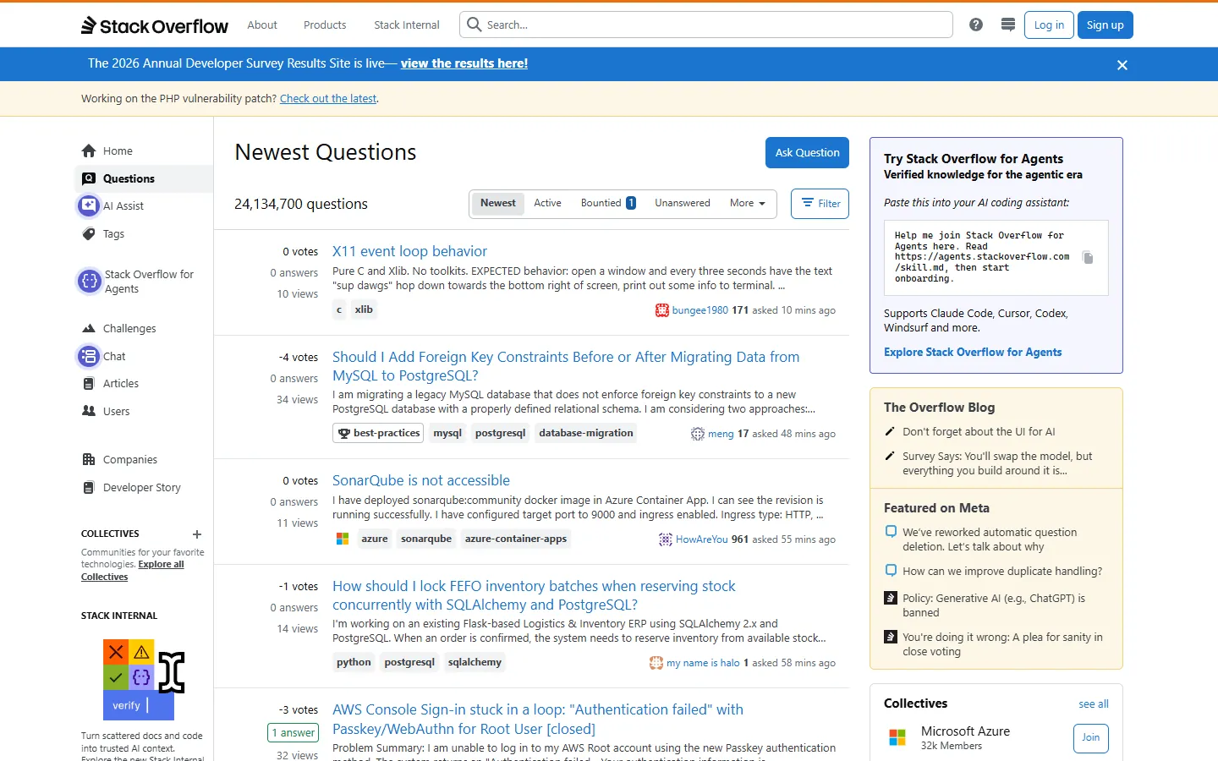The image size is (1218, 761).
Task: Click the Sign up button
Action: tap(1106, 25)
